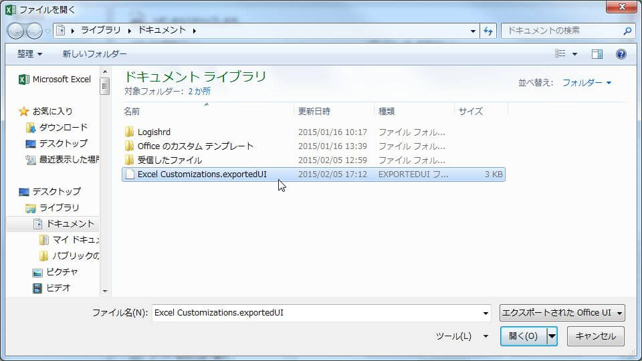Click the refresh button beside address bar
Screen dimensions: 642x361
488,31
